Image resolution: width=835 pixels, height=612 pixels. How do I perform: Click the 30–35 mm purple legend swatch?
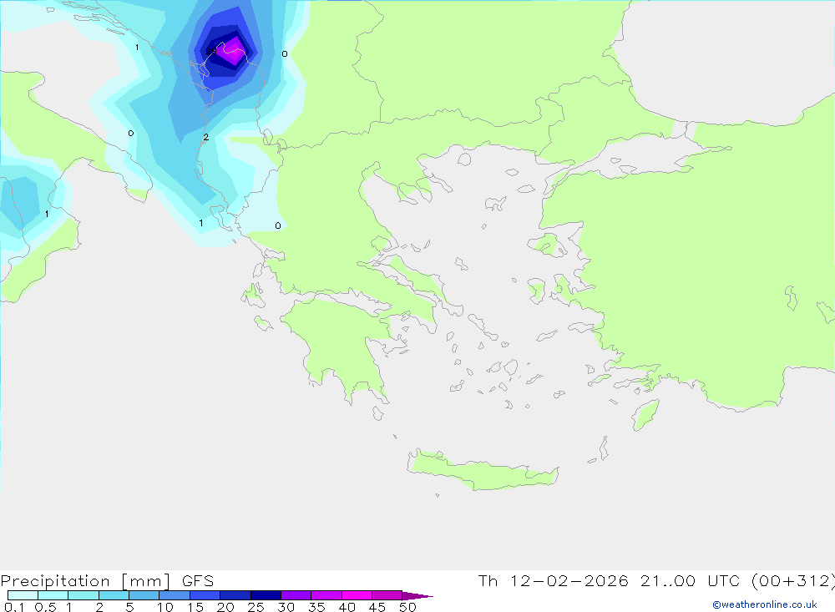coord(296,595)
